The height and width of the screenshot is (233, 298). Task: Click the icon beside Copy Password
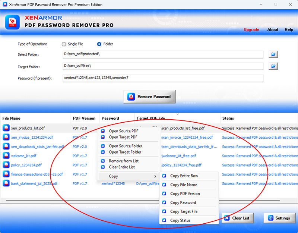point(164,202)
